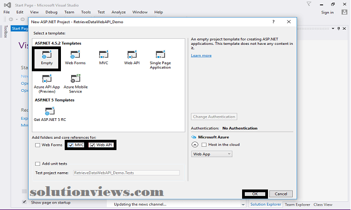
Task: Open the Toolbox side panel
Action: [5, 31]
